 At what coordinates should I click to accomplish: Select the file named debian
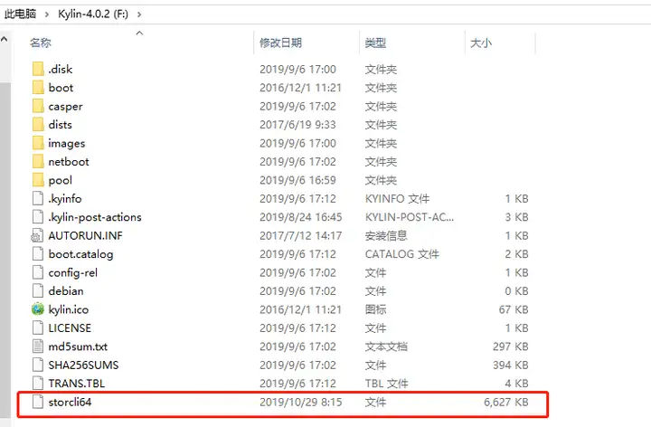pyautogui.click(x=66, y=291)
